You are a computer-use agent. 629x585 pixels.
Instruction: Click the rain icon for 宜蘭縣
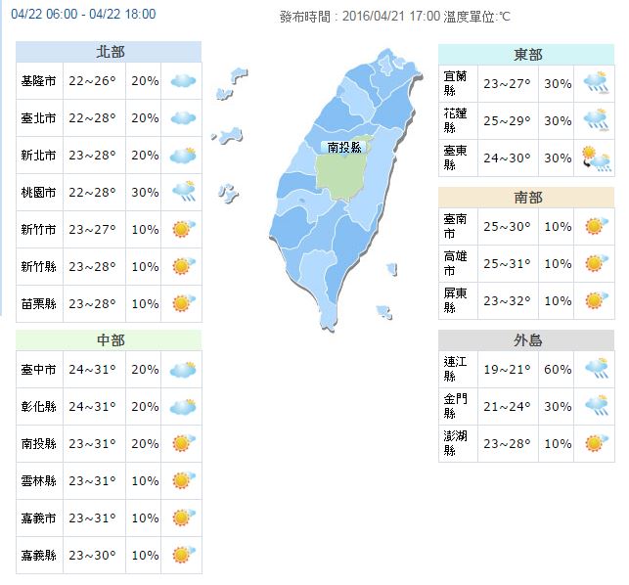[597, 83]
